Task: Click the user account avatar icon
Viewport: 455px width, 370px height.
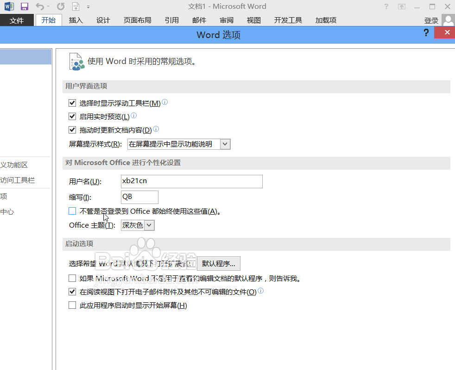Action: (448, 20)
